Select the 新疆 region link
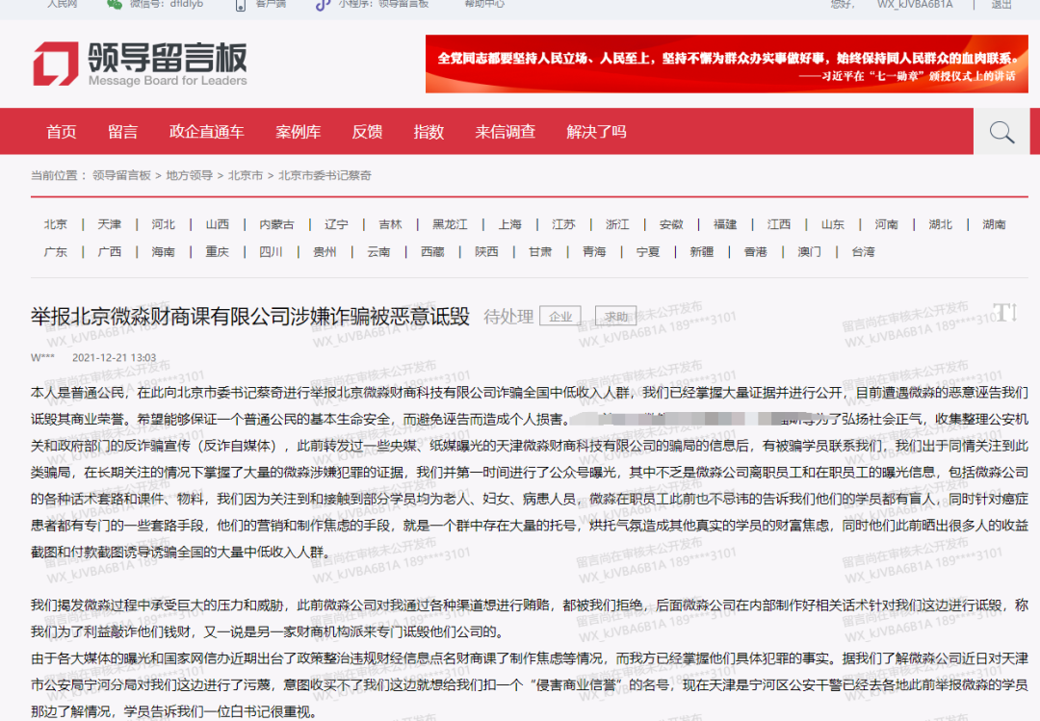 [702, 251]
